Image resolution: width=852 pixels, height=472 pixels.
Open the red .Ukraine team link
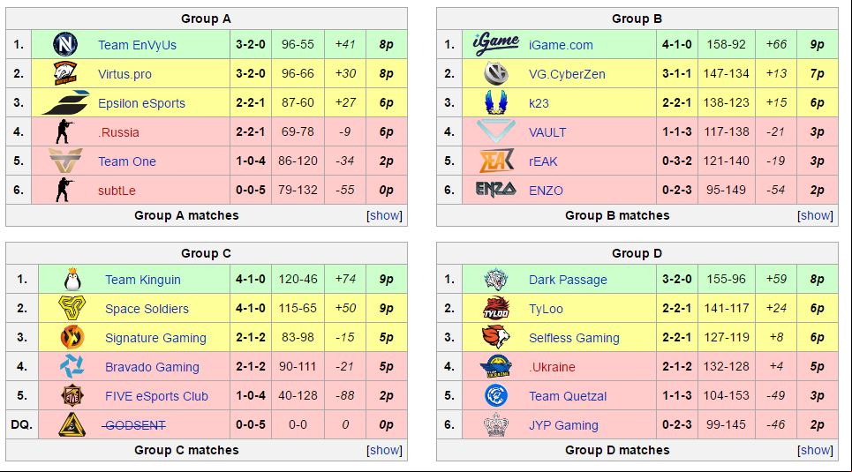[552, 367]
